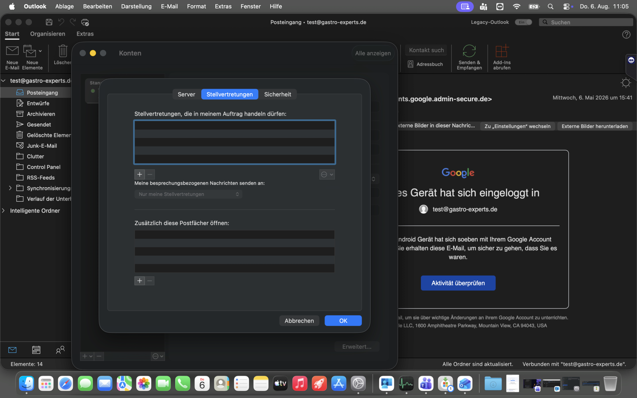
Task: Open the Nur meine Stellvertretungen dropdown
Action: click(x=188, y=194)
